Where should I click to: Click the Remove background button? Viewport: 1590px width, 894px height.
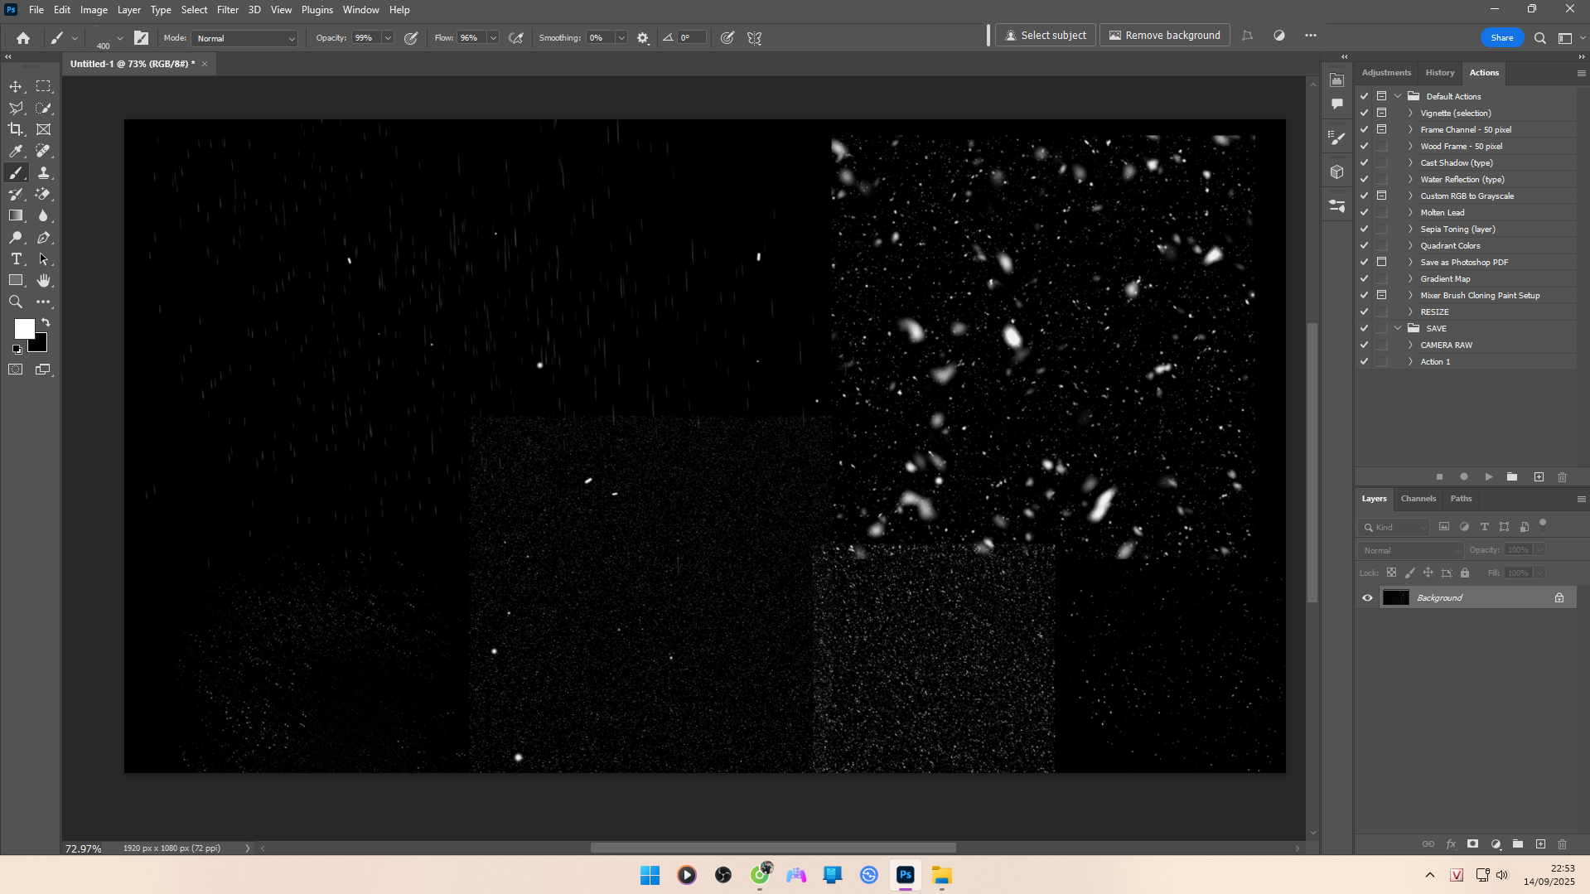(x=1164, y=36)
